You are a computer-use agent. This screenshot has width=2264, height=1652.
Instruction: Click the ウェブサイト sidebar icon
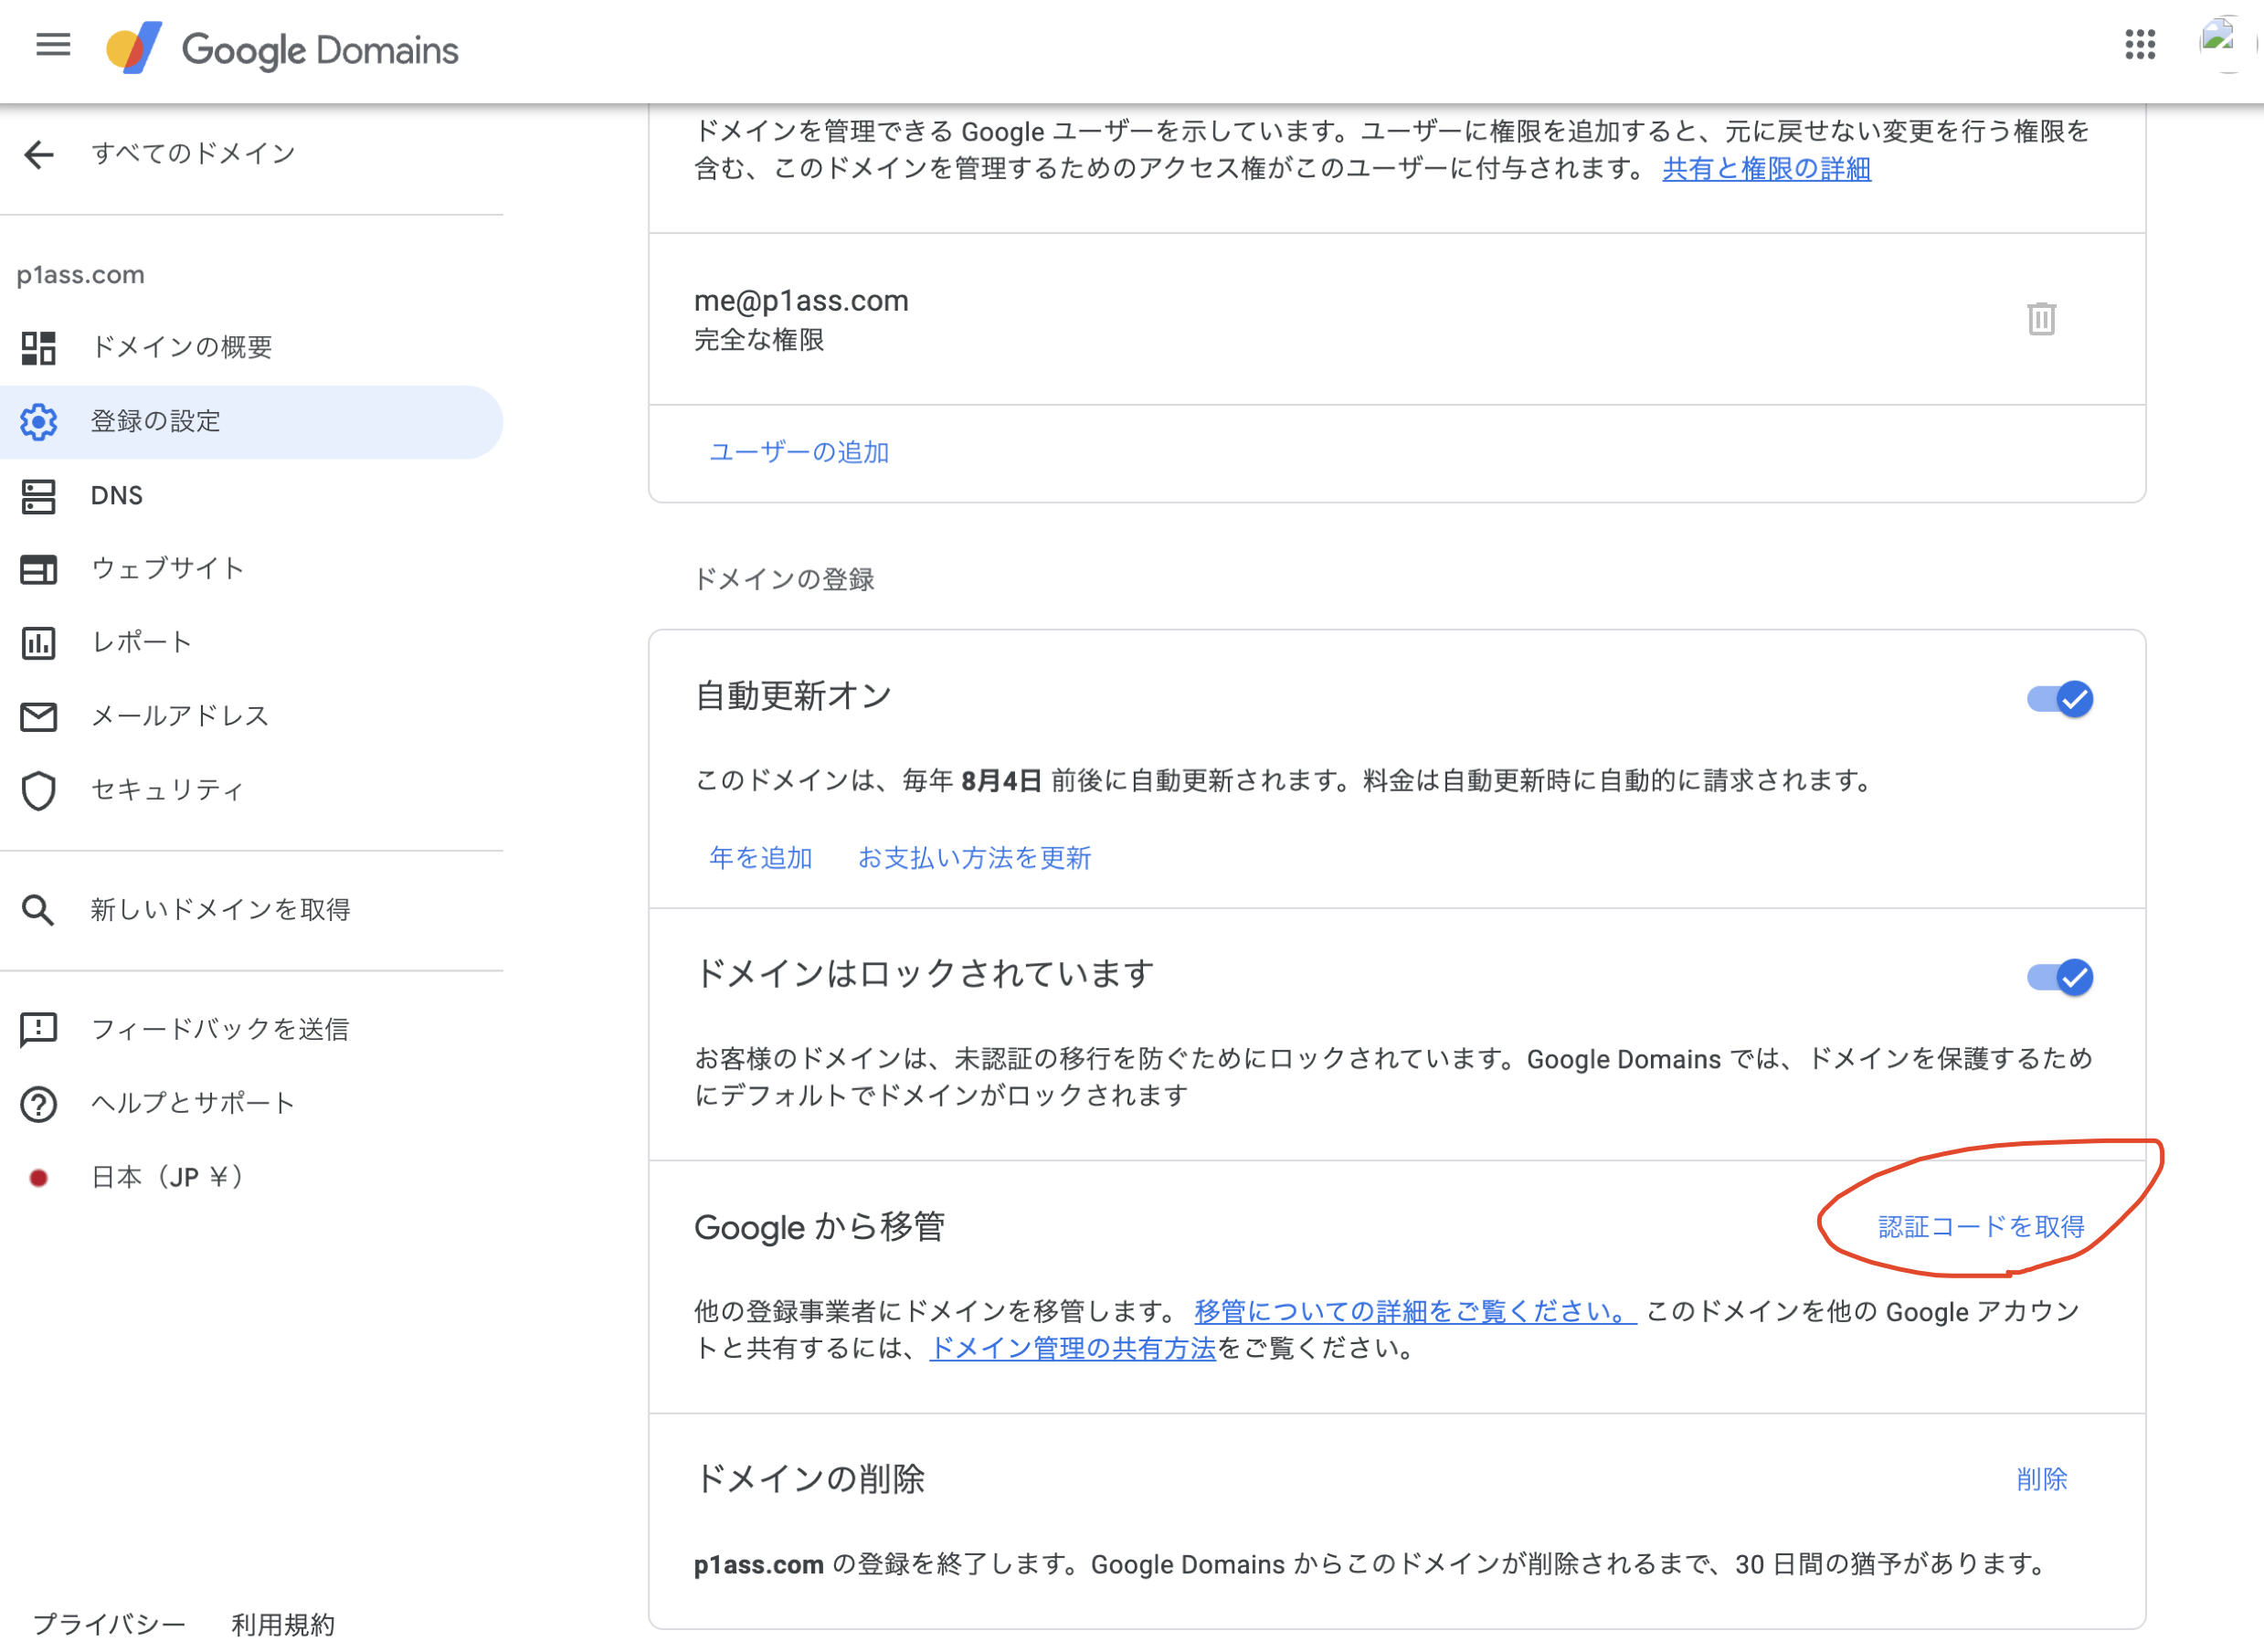coord(39,570)
